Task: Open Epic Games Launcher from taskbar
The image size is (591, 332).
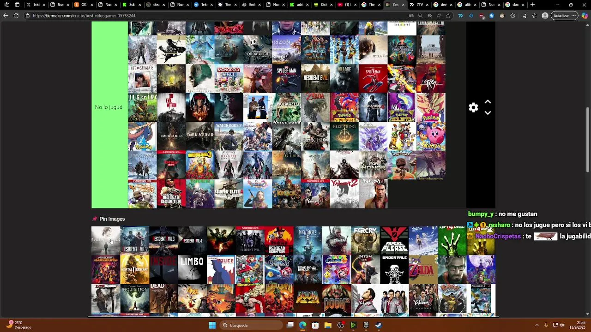Action: click(x=366, y=325)
